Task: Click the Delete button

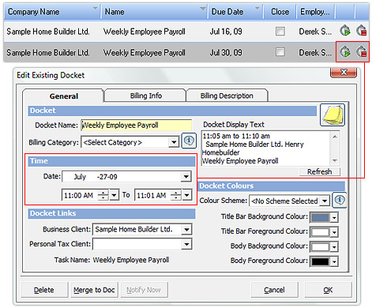Action: (x=44, y=290)
